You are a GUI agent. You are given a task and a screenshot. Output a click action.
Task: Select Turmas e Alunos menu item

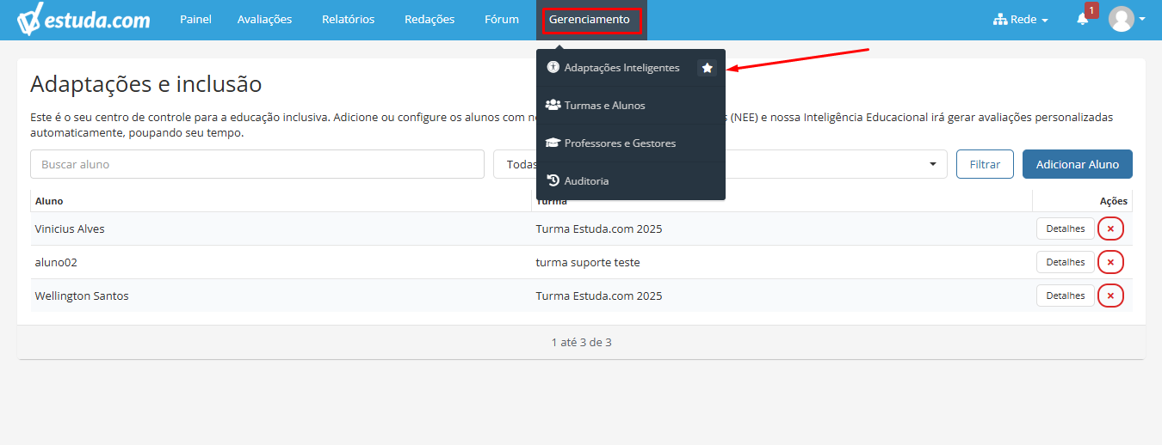tap(604, 106)
